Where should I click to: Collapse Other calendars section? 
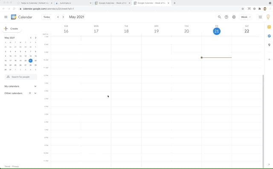coord(35,93)
